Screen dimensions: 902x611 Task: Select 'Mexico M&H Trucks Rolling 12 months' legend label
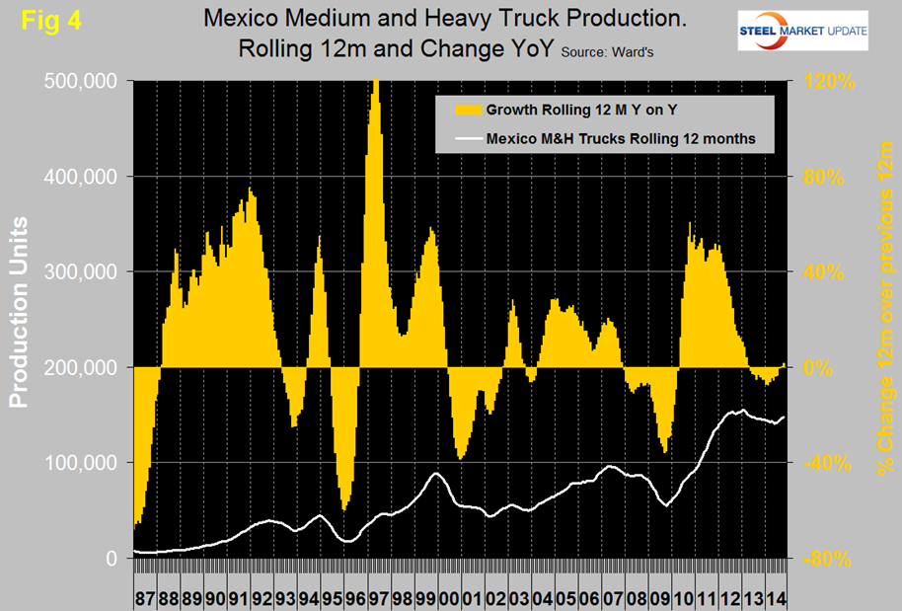621,139
